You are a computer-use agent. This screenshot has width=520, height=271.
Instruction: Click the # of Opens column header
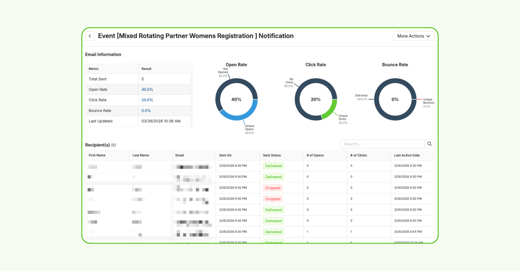pos(315,155)
